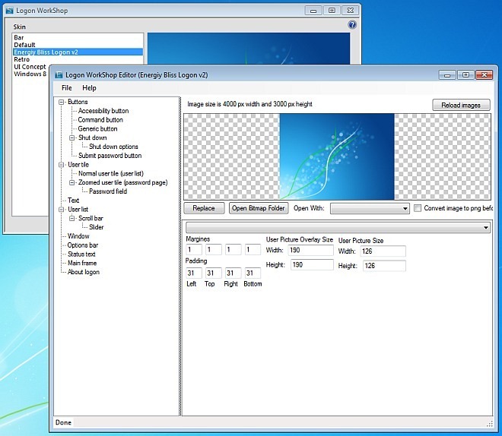Select Accessibility button tree item
The image size is (502, 436).
[103, 111]
